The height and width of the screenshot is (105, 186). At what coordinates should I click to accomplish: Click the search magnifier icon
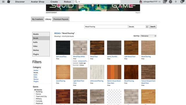76,2
